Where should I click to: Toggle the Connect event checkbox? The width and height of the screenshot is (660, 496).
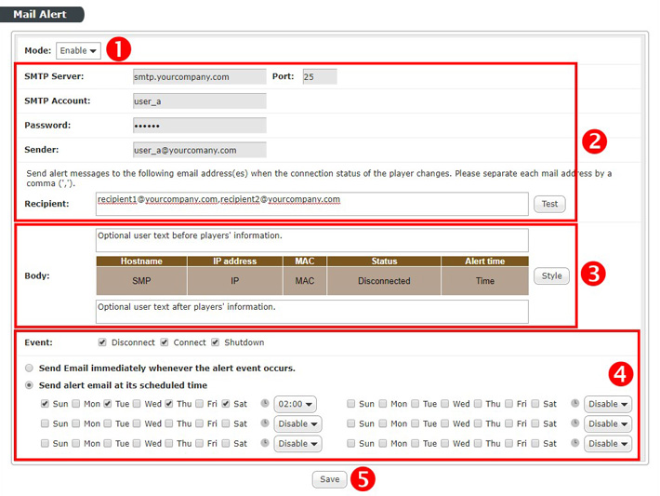coord(165,342)
